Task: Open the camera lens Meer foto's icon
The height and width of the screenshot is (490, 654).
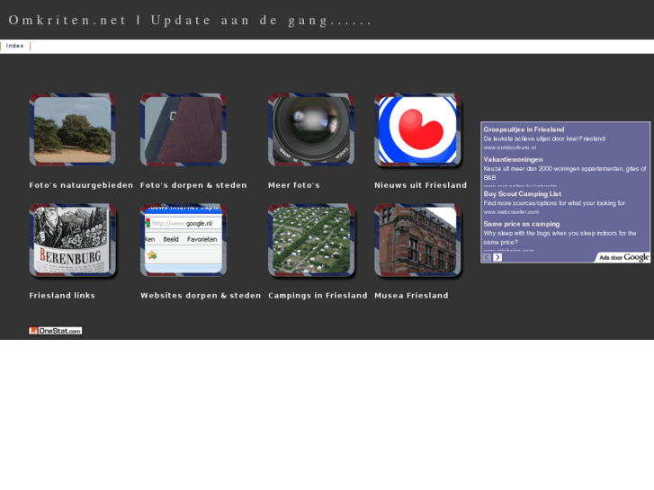Action: (310, 129)
